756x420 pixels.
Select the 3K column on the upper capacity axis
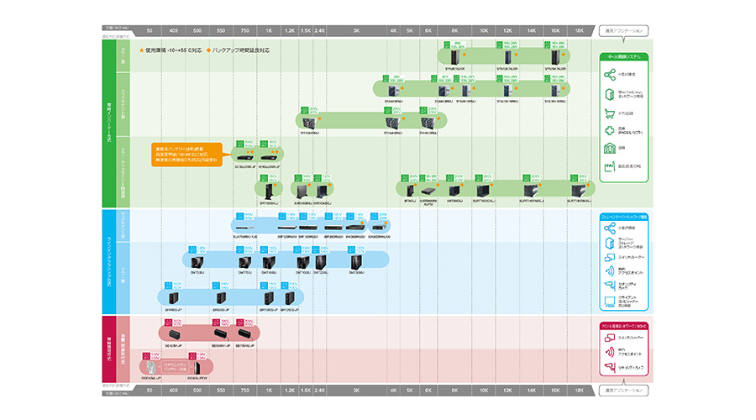tap(356, 31)
